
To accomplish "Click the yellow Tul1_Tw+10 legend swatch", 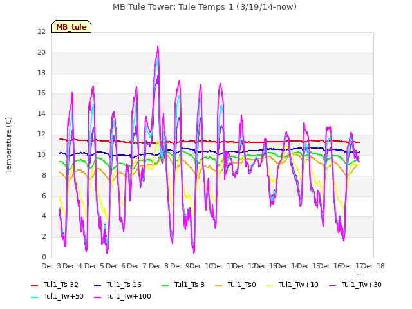I will (270, 285).
